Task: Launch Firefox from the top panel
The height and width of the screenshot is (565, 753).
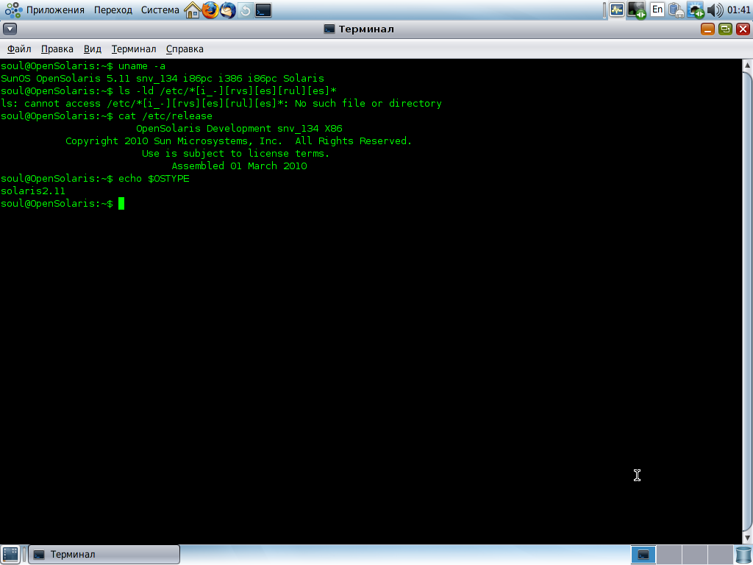Action: coord(210,10)
